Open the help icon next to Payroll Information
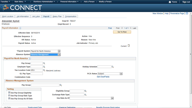The height and width of the screenshot is (108, 192). 20,28
